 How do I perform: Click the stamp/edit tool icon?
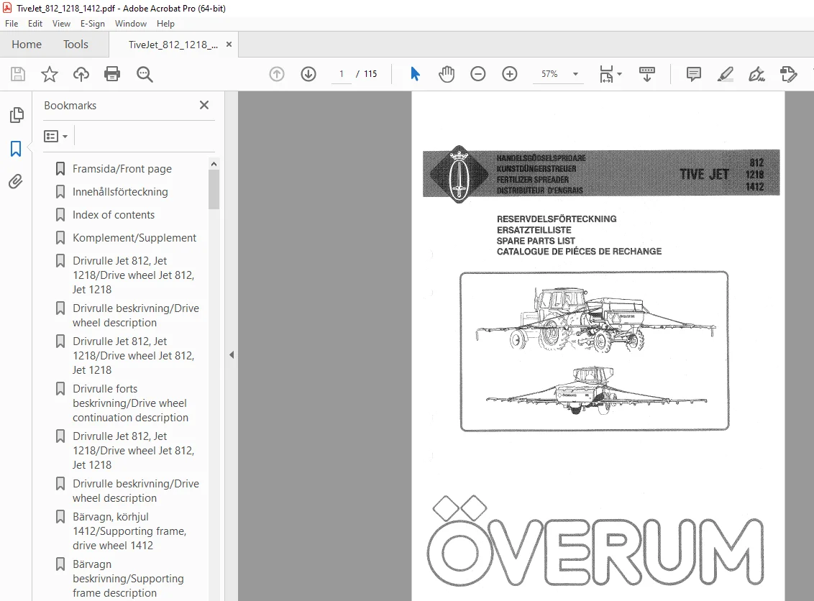point(788,74)
